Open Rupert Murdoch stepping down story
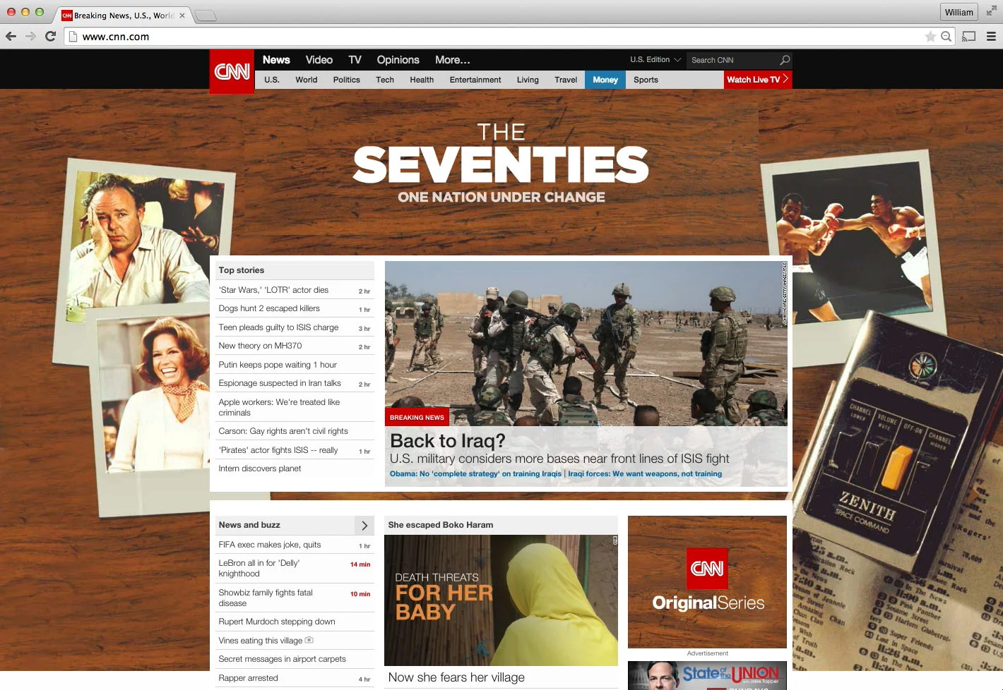 click(277, 622)
